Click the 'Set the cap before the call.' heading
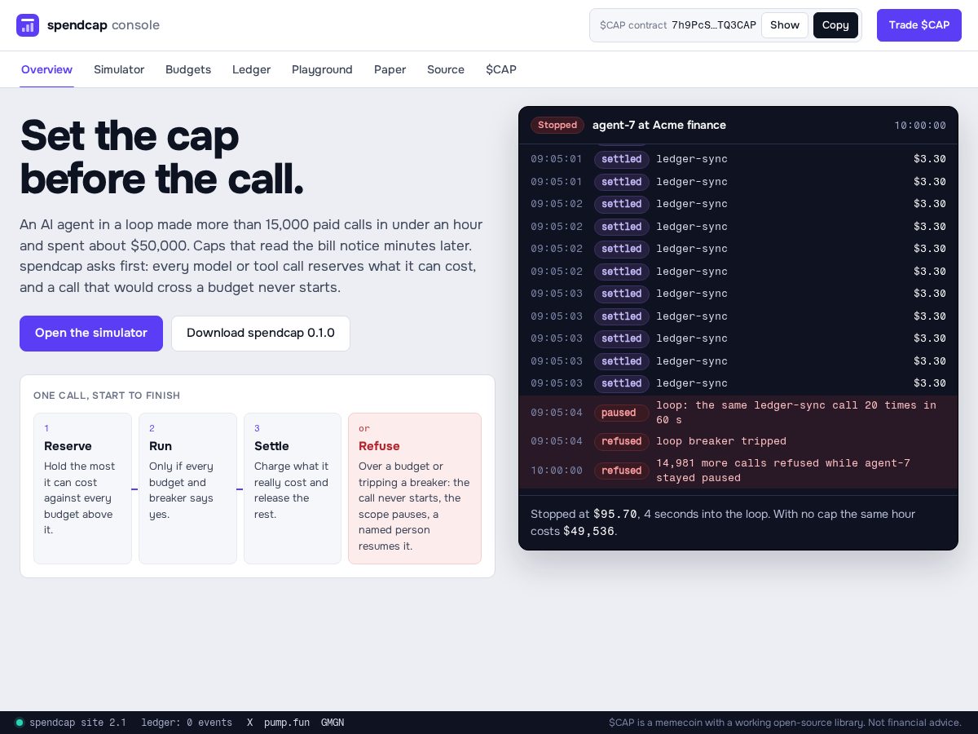The height and width of the screenshot is (734, 978). pyautogui.click(x=162, y=157)
